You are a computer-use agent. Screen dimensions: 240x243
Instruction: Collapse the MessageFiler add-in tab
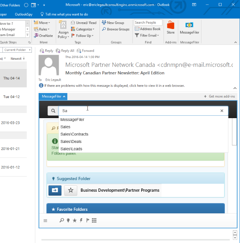(x=53, y=97)
